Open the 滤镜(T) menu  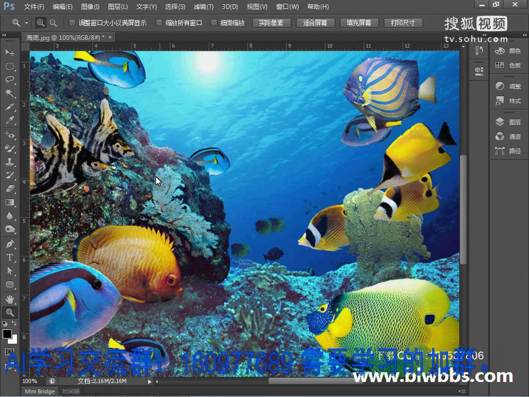tap(204, 7)
